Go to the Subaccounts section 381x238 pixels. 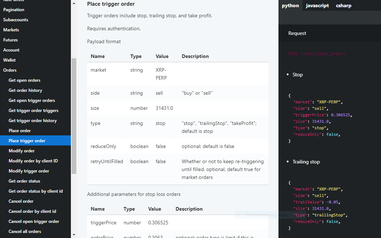pyautogui.click(x=15, y=20)
